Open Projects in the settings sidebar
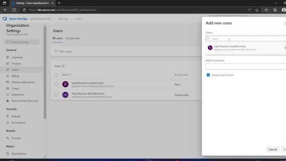 tap(16, 64)
